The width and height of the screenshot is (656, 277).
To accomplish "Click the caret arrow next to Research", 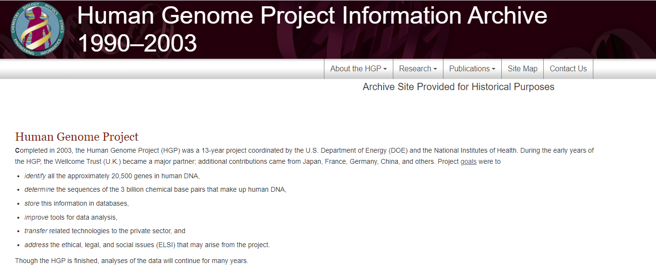I will pos(435,69).
